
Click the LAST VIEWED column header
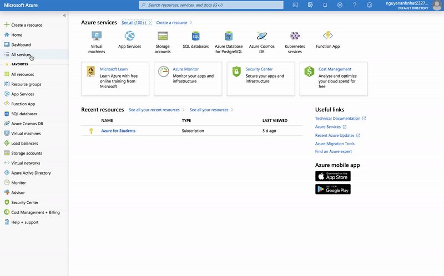(x=275, y=120)
